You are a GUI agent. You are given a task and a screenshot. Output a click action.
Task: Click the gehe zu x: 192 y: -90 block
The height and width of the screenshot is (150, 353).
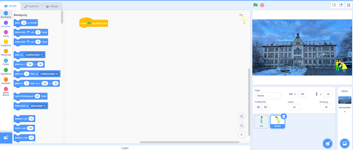pos(29,64)
